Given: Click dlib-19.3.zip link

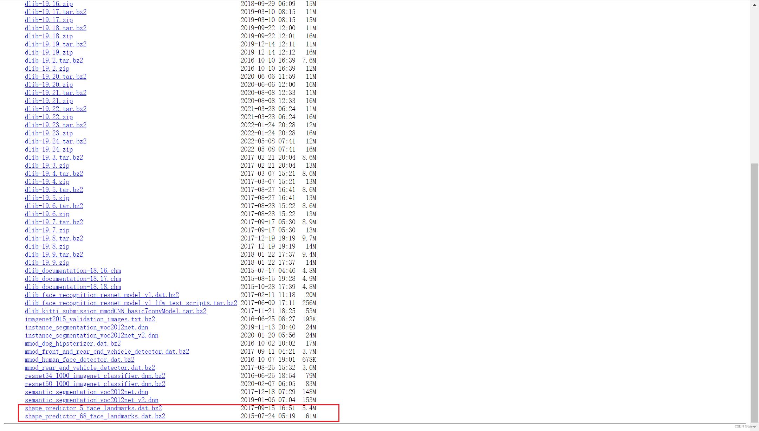Looking at the screenshot, I should 47,166.
